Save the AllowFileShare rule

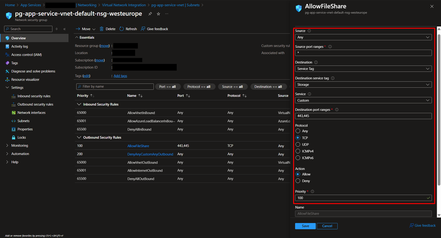[305, 226]
